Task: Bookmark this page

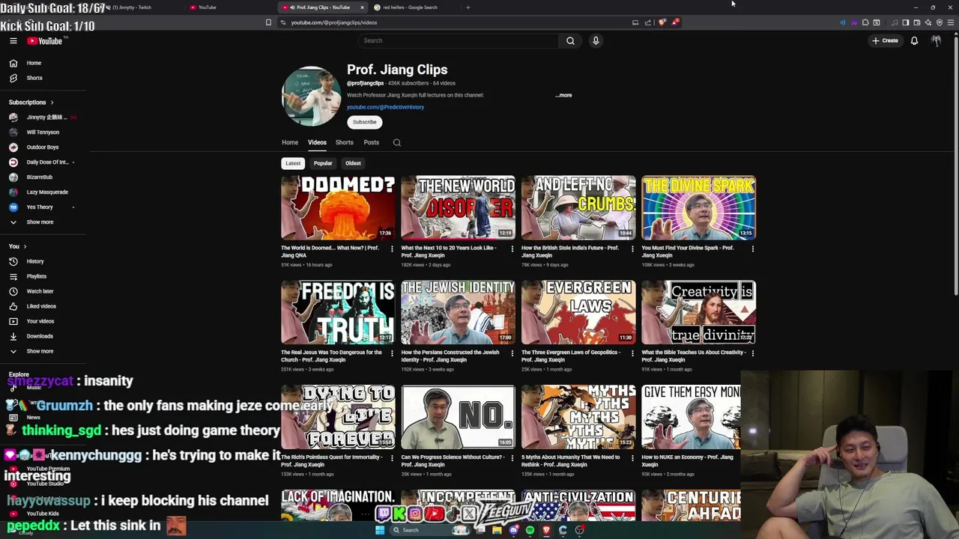Action: [268, 22]
